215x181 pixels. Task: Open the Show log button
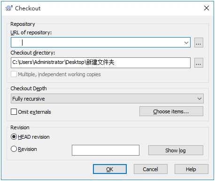point(176,150)
